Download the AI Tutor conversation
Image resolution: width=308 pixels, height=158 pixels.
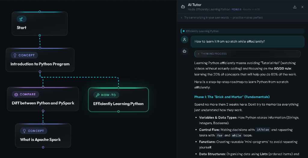(x=294, y=7)
